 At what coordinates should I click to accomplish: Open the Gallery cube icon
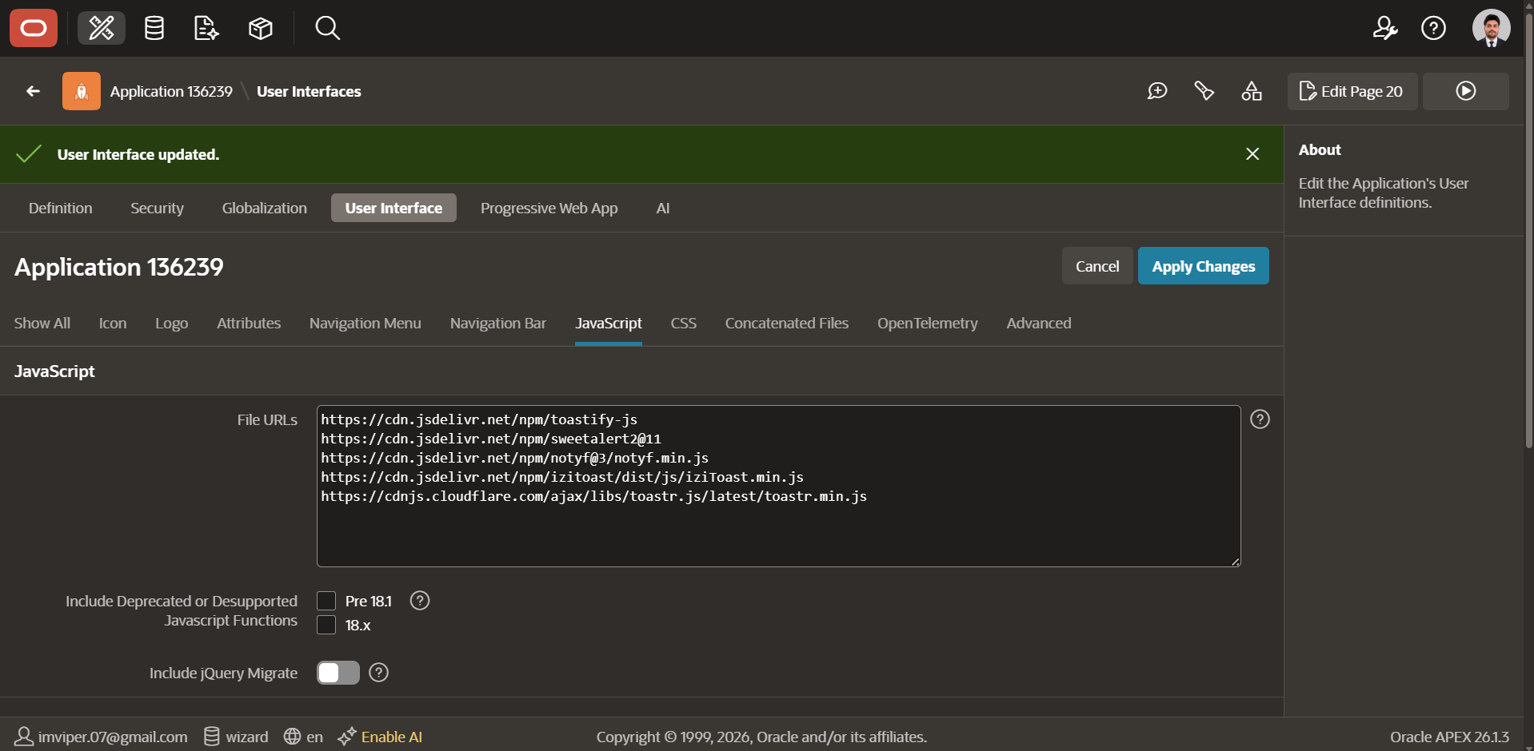point(261,29)
